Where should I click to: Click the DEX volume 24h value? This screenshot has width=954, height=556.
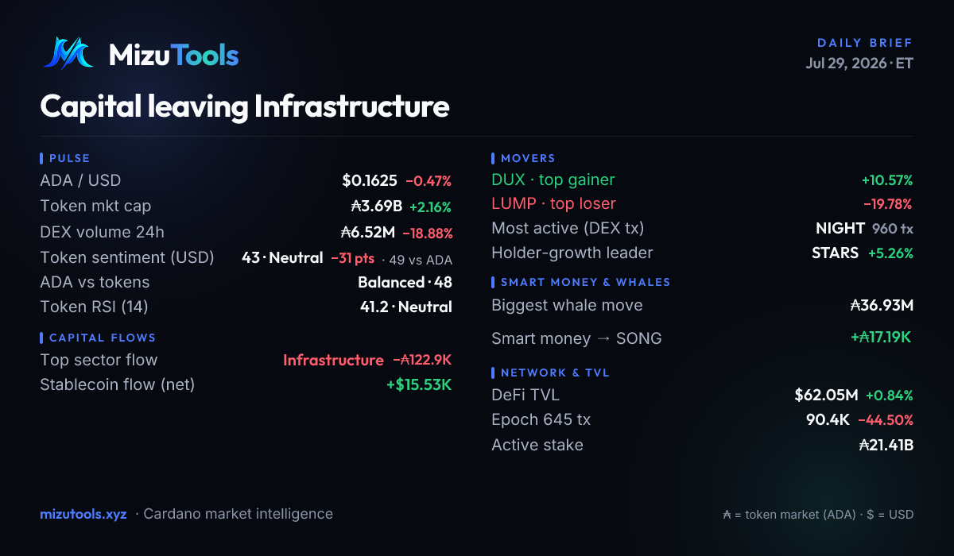(367, 233)
